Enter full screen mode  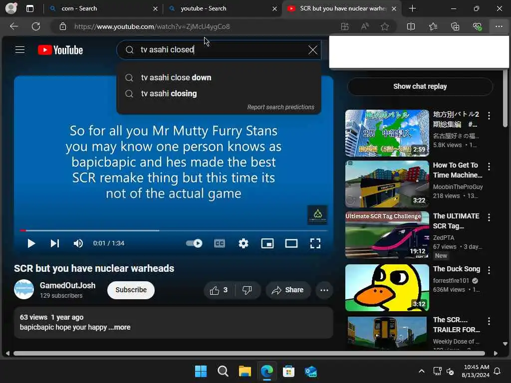[315, 243]
